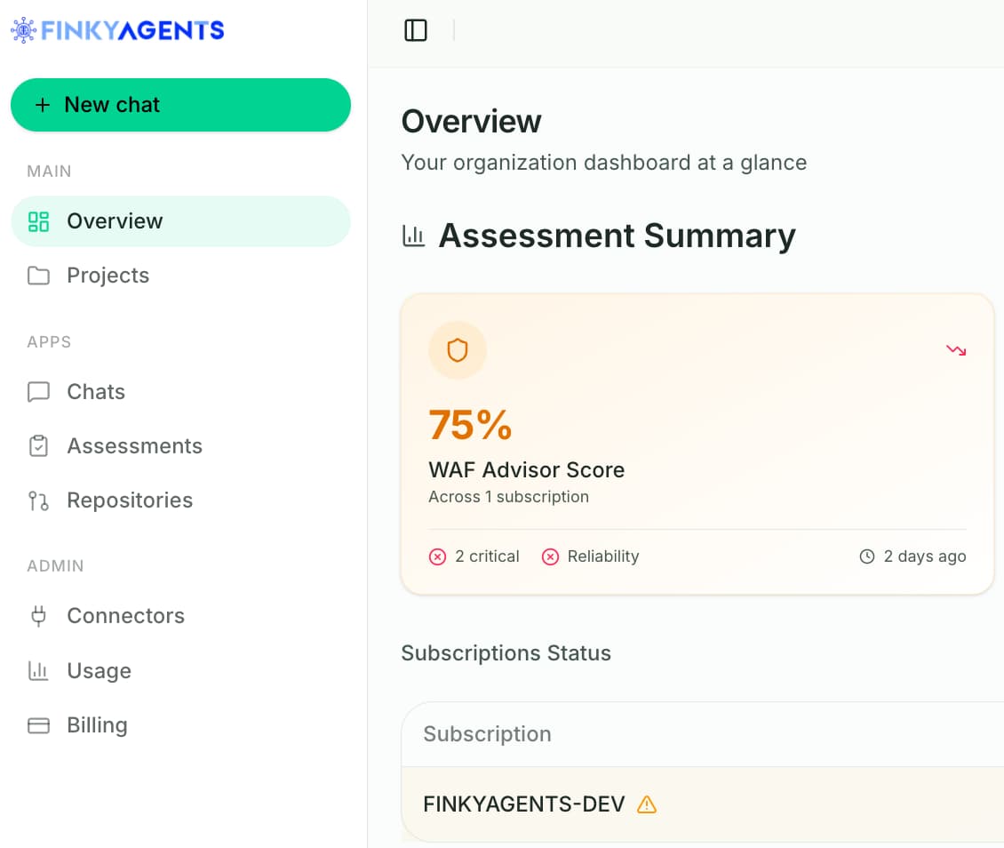Open Assessments via its clipboard icon
Screen dimensions: 1004x848
click(x=38, y=445)
